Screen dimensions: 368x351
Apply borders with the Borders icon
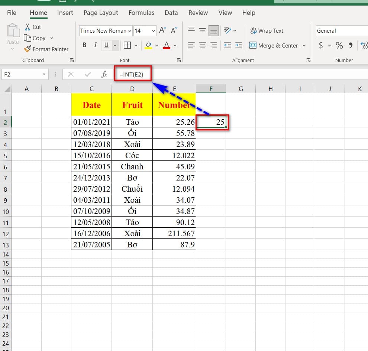(x=127, y=45)
